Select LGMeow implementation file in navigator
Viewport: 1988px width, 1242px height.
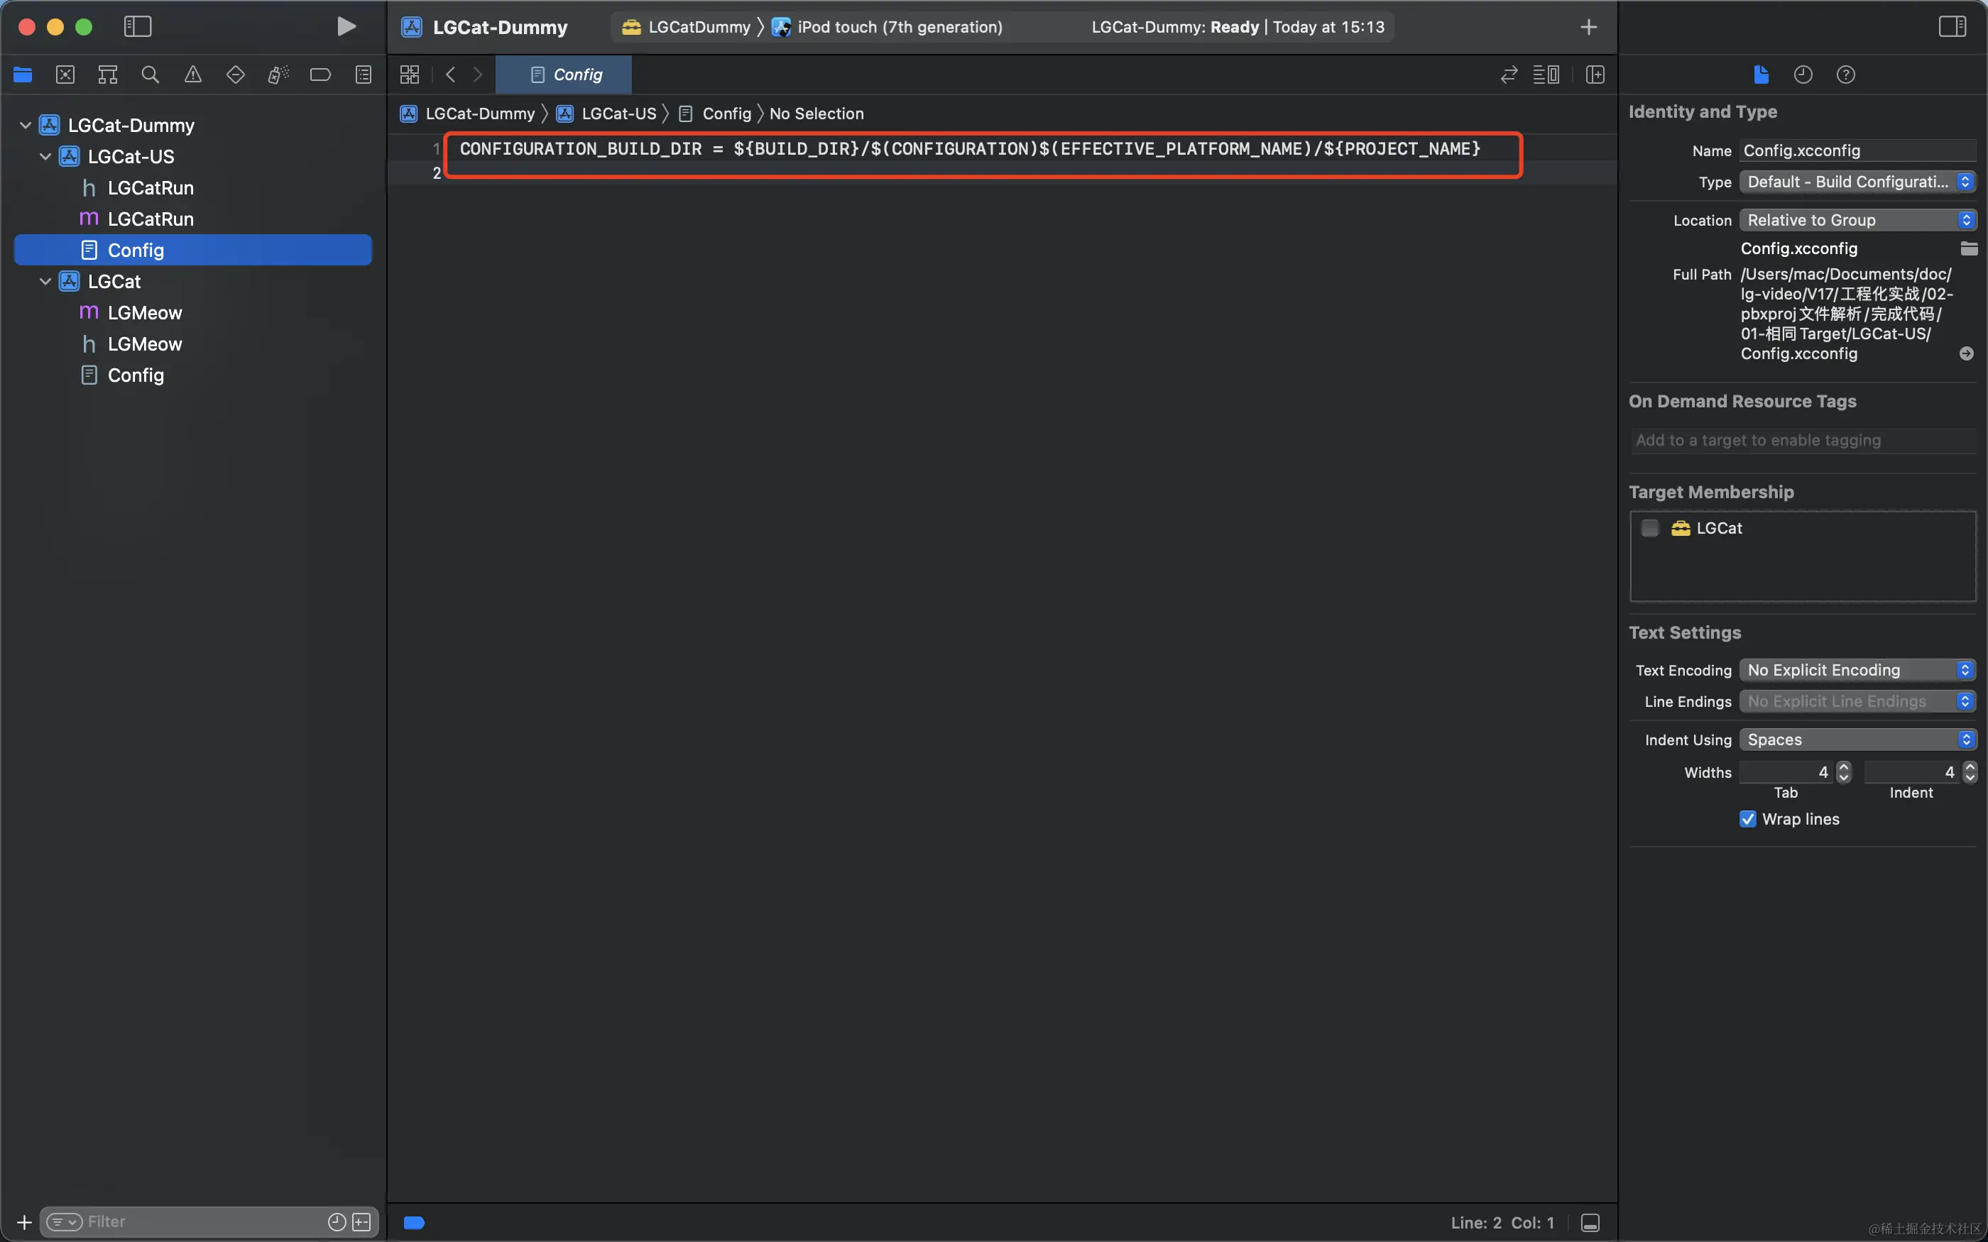(x=145, y=313)
